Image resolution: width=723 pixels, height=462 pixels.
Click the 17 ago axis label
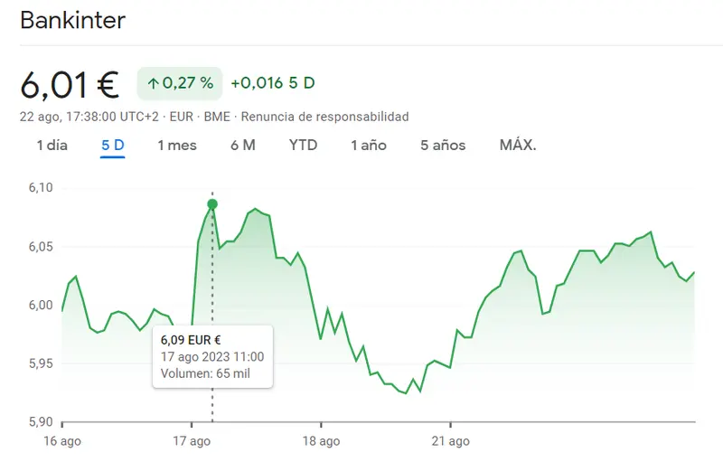tap(192, 441)
